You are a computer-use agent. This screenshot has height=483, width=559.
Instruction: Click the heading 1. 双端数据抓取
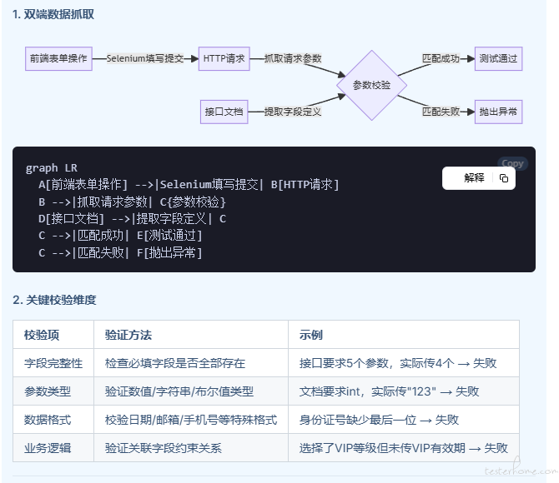point(53,15)
